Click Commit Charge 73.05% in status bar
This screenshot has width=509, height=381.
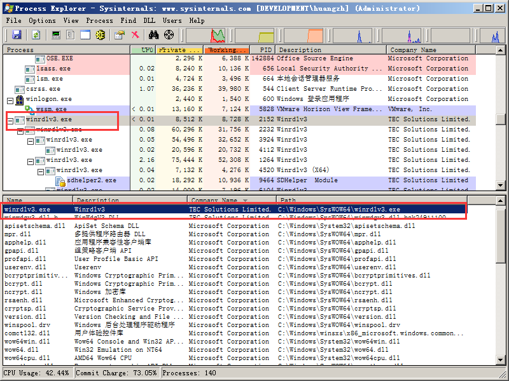pyautogui.click(x=116, y=373)
